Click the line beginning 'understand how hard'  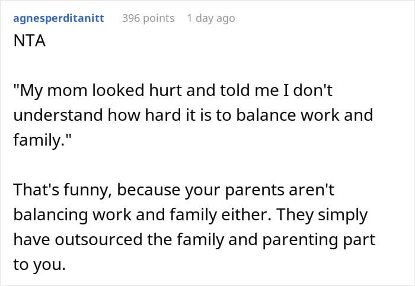193,115
